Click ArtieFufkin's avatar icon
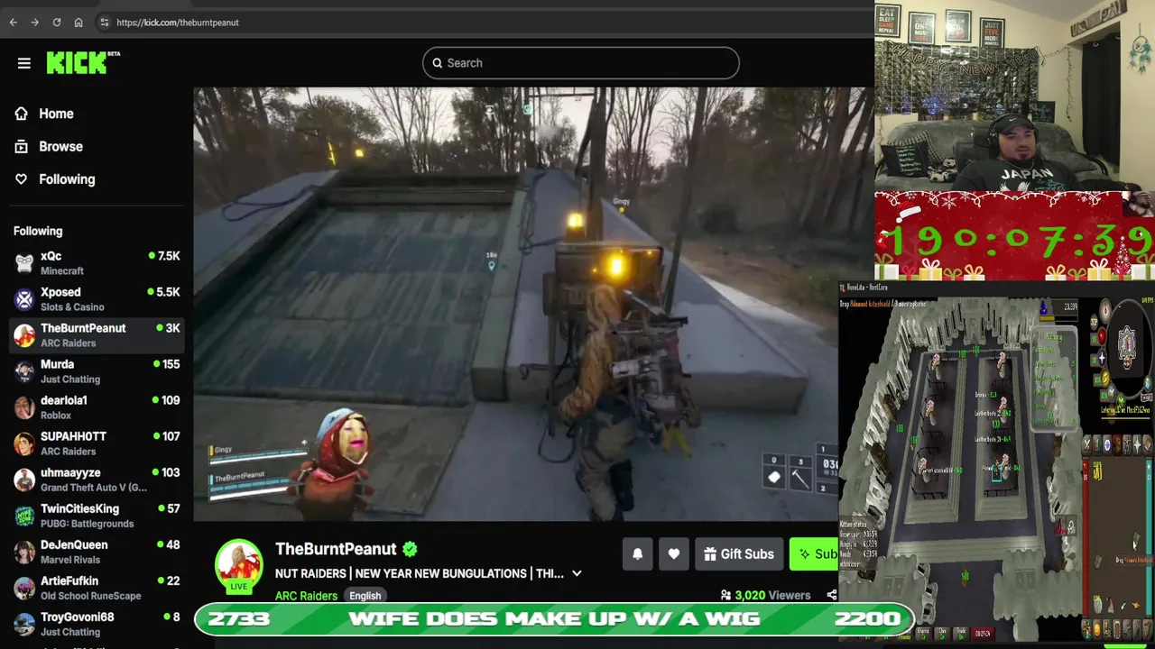1155x649 pixels. 24,588
